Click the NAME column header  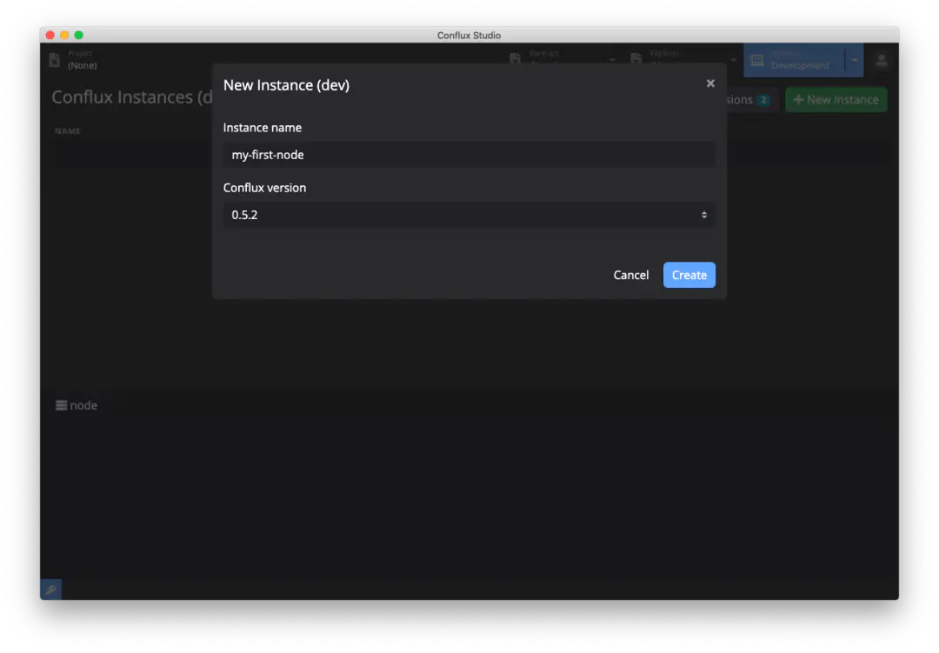tap(68, 130)
